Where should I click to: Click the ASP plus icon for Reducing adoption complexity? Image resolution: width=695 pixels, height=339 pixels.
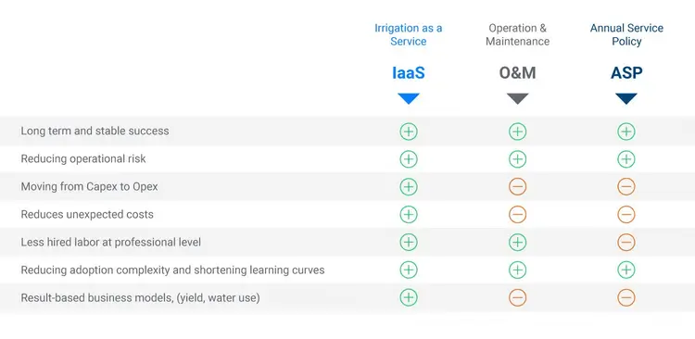coord(625,270)
